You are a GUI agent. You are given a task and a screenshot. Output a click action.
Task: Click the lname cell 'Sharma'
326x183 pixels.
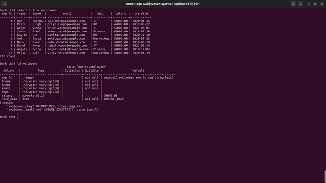[37, 21]
